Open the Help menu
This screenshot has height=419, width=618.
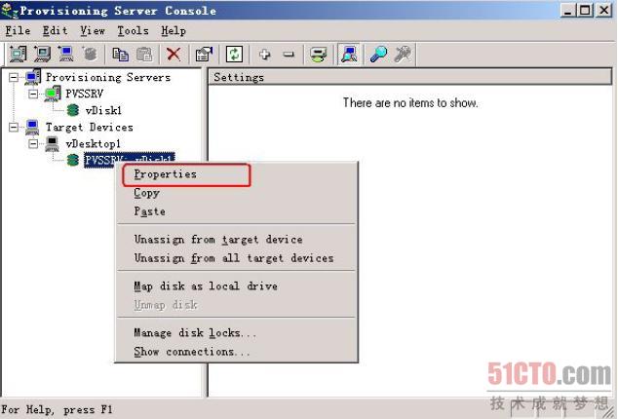[174, 31]
